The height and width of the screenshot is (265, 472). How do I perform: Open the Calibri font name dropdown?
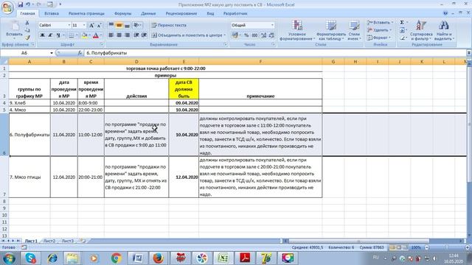[69, 25]
